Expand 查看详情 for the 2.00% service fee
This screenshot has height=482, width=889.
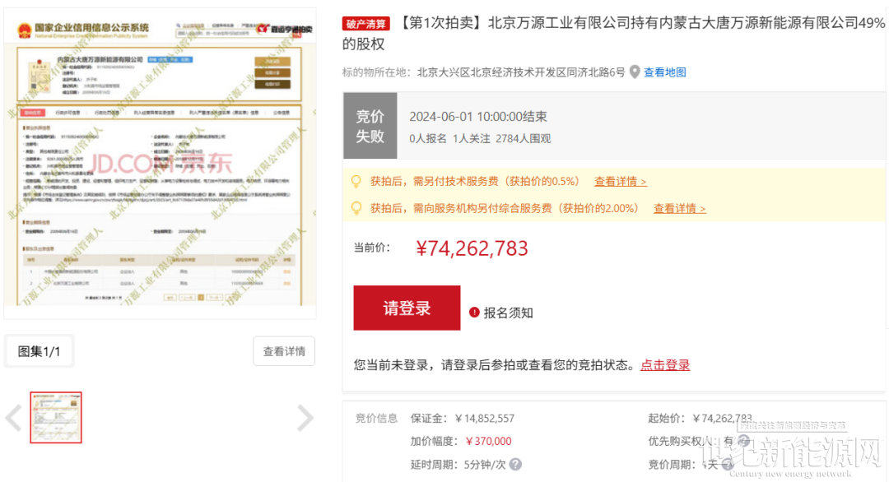click(x=679, y=209)
